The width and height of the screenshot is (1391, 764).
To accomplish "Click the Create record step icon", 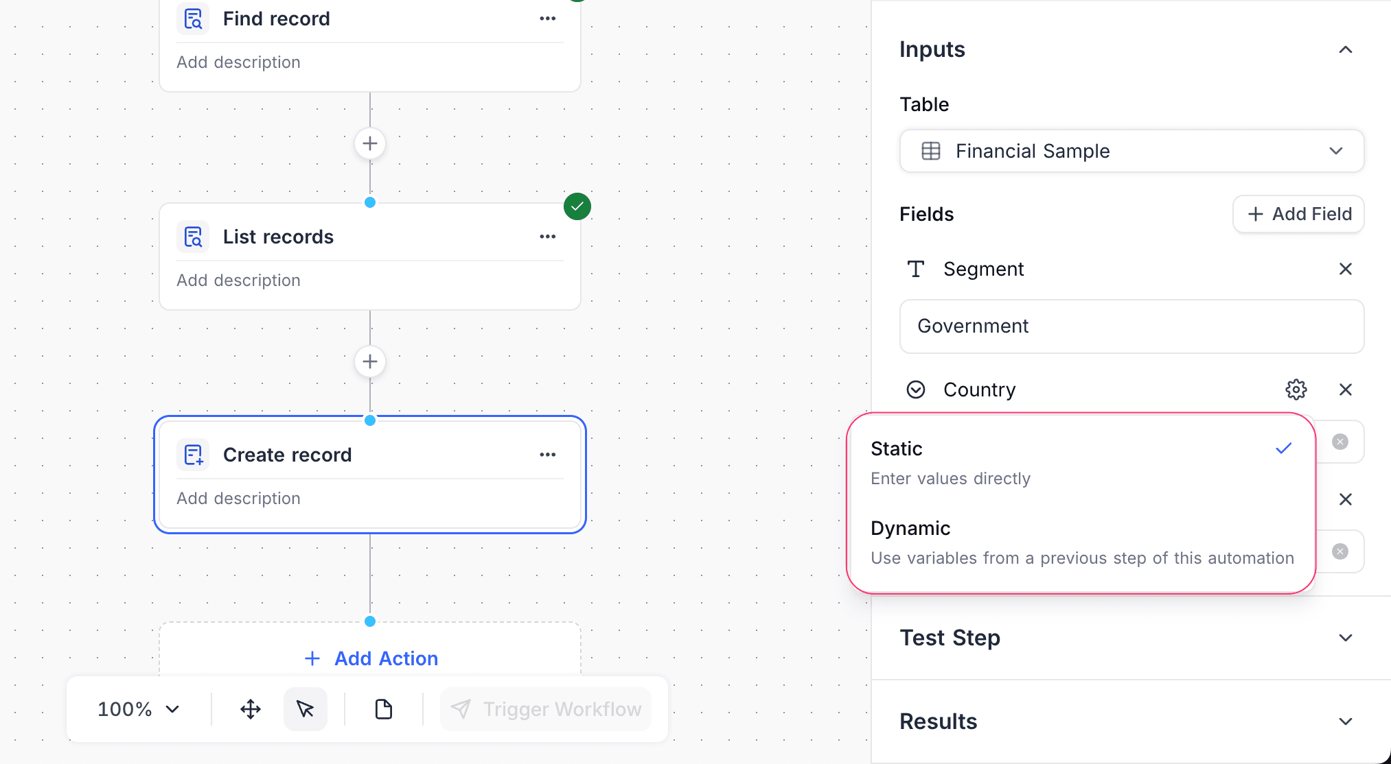I will [x=193, y=454].
